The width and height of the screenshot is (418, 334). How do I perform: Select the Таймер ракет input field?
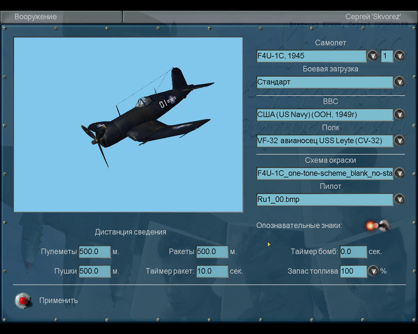tap(212, 271)
